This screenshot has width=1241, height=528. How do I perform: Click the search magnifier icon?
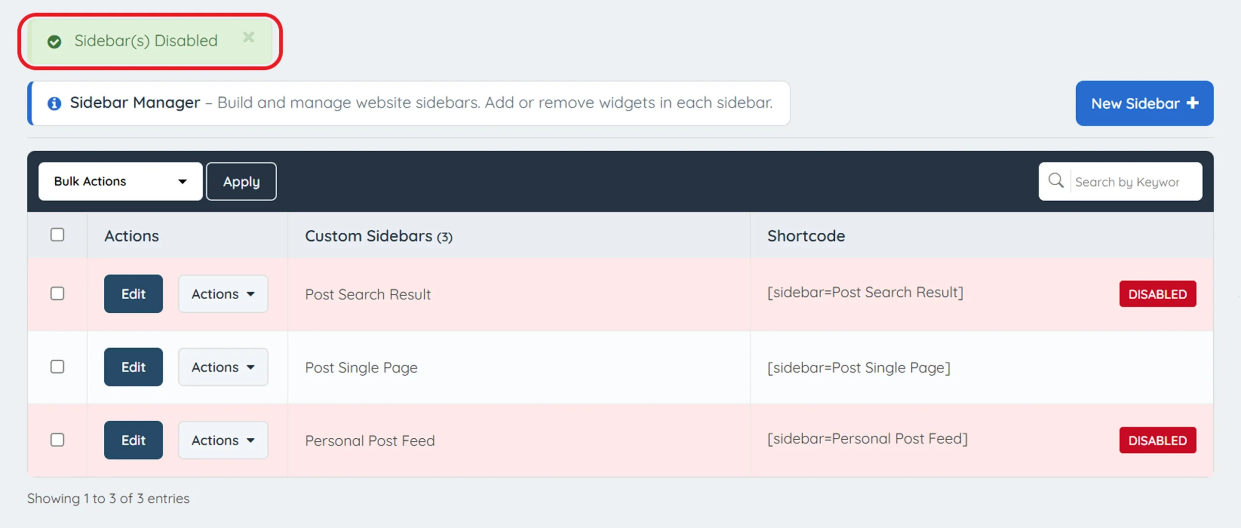[x=1056, y=181]
